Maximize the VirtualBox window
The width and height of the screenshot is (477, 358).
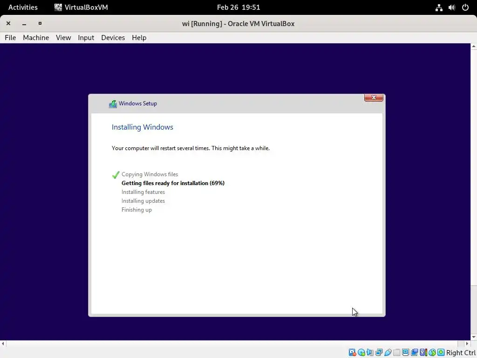coord(40,23)
